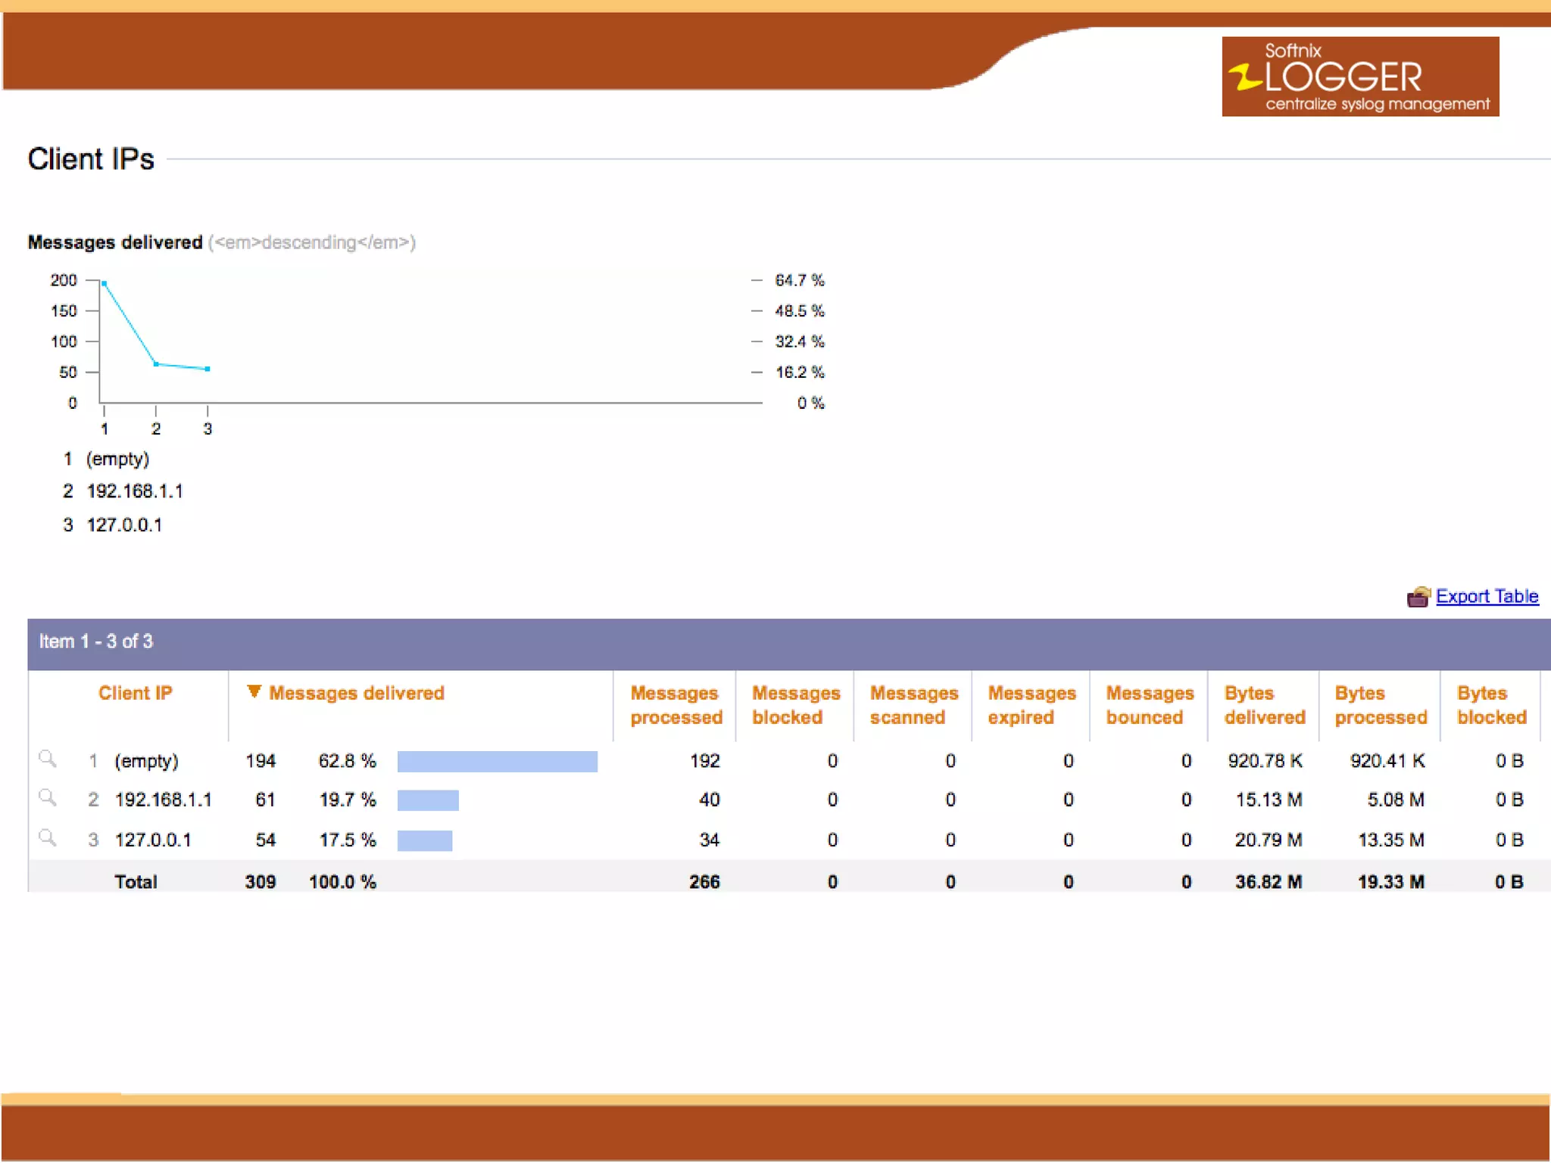Click the descending sort arrow on Messages delivered
The height and width of the screenshot is (1163, 1551).
pyautogui.click(x=254, y=691)
